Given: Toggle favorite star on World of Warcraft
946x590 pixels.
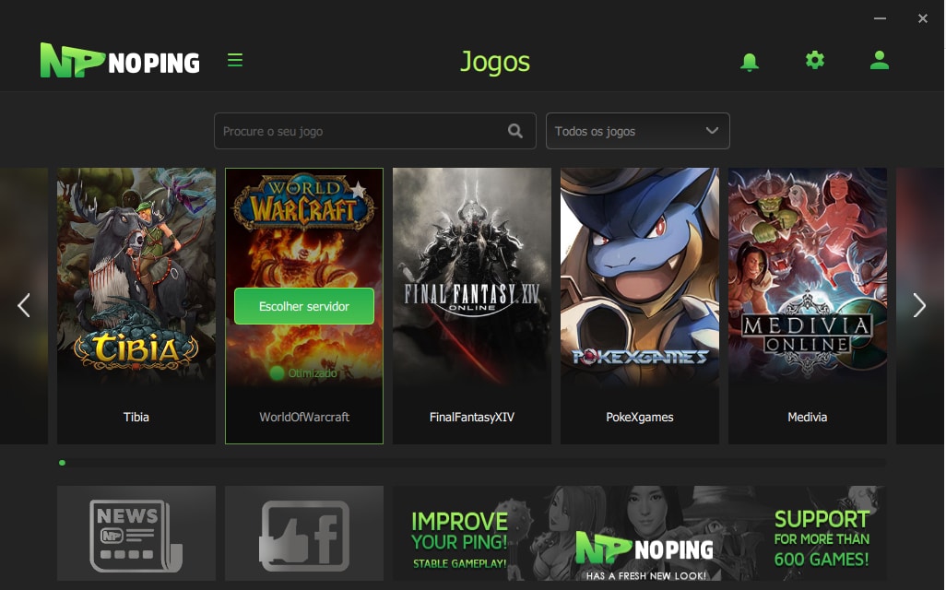Looking at the screenshot, I should (x=358, y=190).
